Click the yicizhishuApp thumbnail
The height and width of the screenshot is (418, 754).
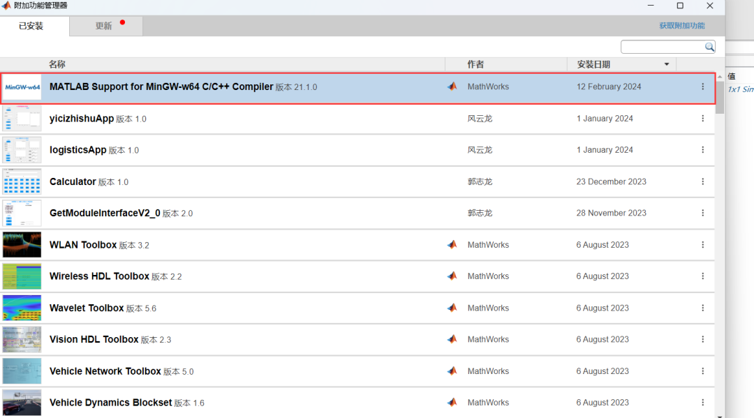(22, 119)
